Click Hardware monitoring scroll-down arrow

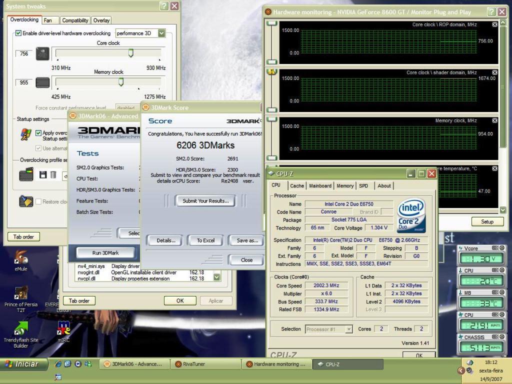[503, 210]
